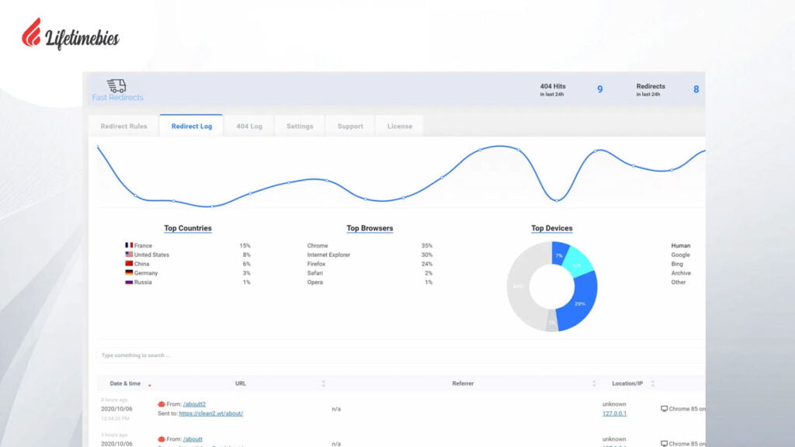Click the Top Browsers heading

[x=370, y=228]
